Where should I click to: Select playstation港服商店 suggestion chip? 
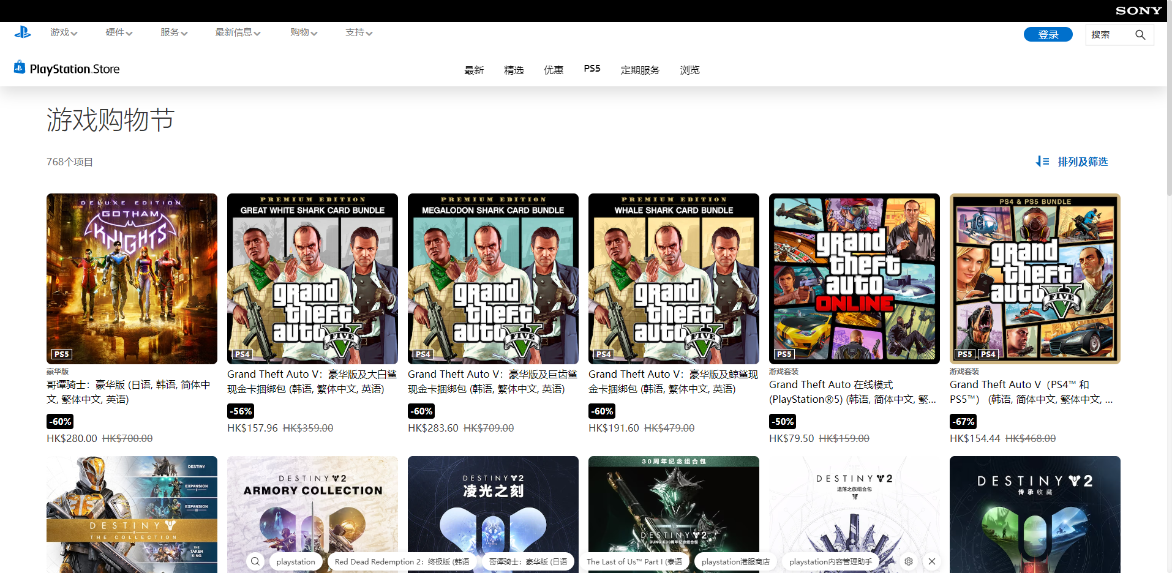[735, 561]
